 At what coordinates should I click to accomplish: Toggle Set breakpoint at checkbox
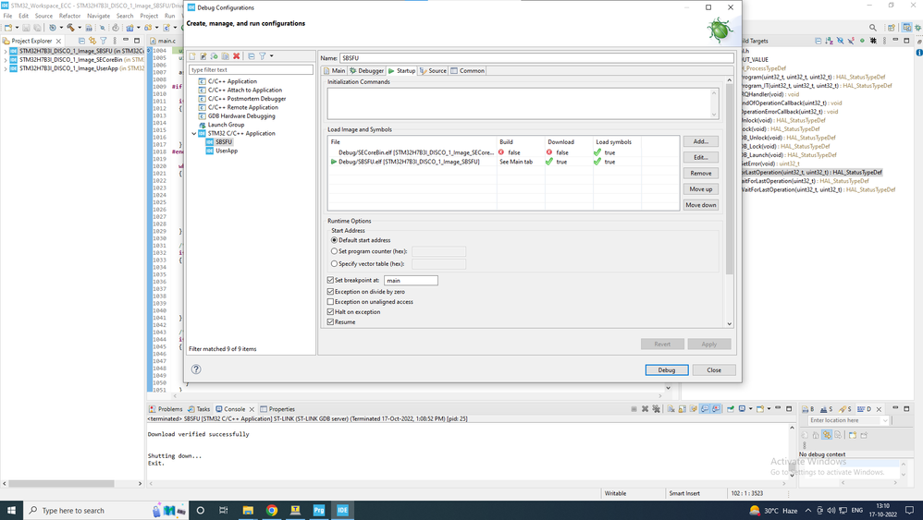[x=330, y=280]
